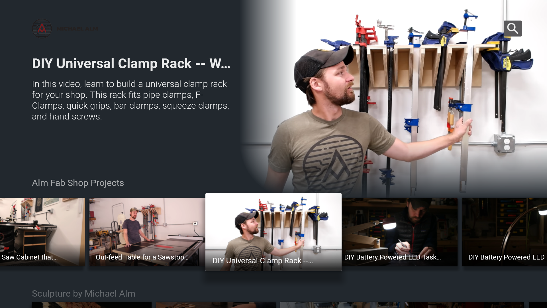Viewport: 547px width, 308px height.
Task: Open the fourth Sculpture row thumbnail
Action: [x=464, y=305]
